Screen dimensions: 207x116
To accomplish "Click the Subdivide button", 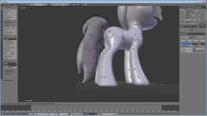I will click(x=10, y=45).
